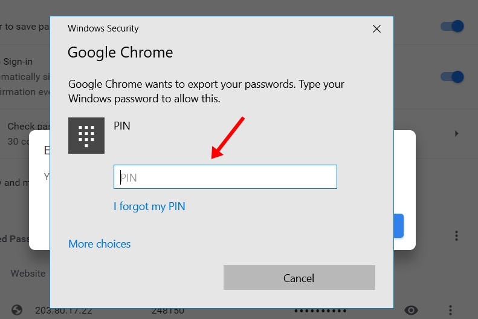Viewport: 478px width, 319px height.
Task: Click the PIN keypad icon
Action: [x=86, y=135]
